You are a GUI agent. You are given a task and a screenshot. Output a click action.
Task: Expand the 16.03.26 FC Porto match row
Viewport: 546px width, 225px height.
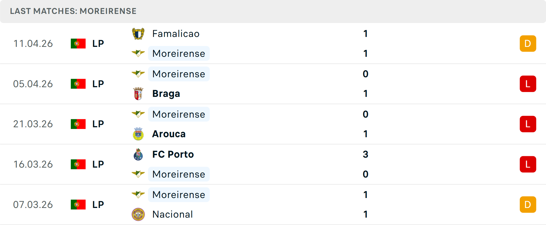(273, 164)
